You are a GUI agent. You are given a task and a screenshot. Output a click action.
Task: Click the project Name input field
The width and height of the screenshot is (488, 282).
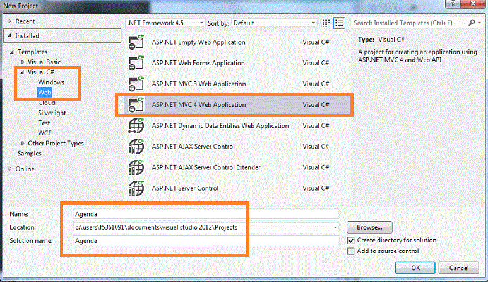click(x=206, y=214)
